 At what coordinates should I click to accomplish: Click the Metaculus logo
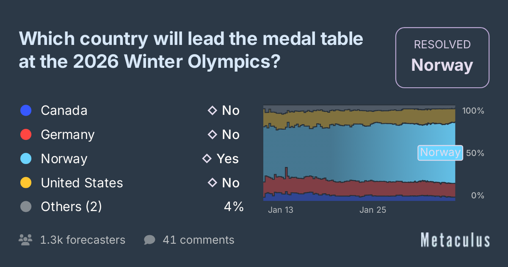(x=455, y=240)
